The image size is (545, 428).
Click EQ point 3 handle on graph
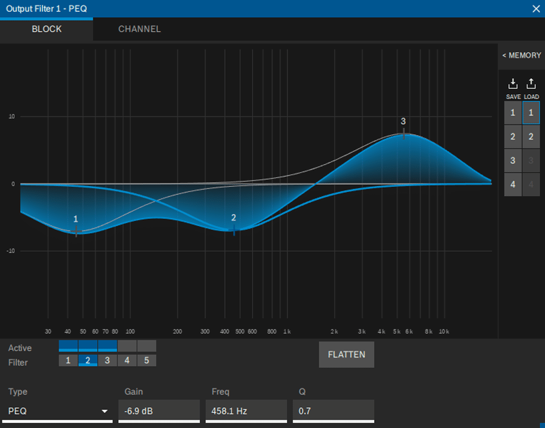(403, 134)
